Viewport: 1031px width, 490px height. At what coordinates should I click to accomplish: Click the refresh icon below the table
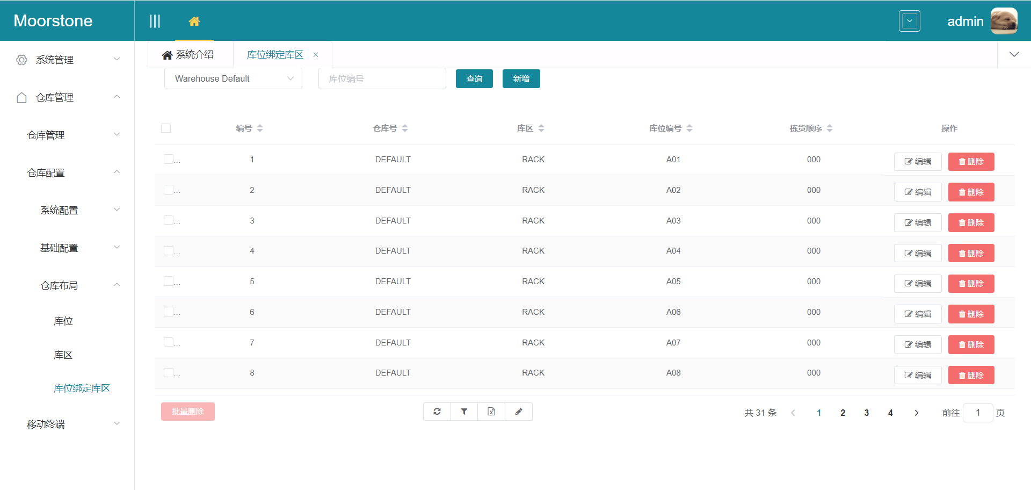pyautogui.click(x=437, y=412)
